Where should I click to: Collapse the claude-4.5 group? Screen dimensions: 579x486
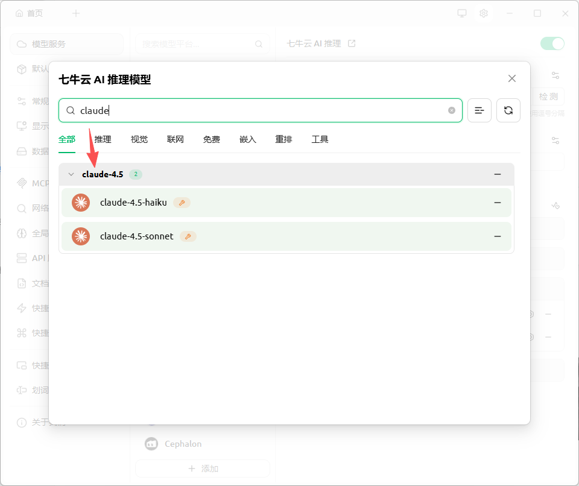click(x=71, y=174)
